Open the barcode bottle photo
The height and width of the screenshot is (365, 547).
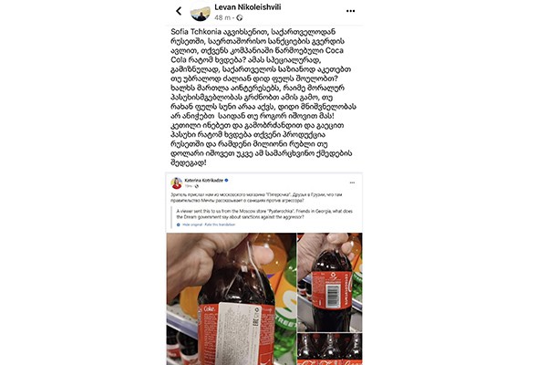[330, 282]
